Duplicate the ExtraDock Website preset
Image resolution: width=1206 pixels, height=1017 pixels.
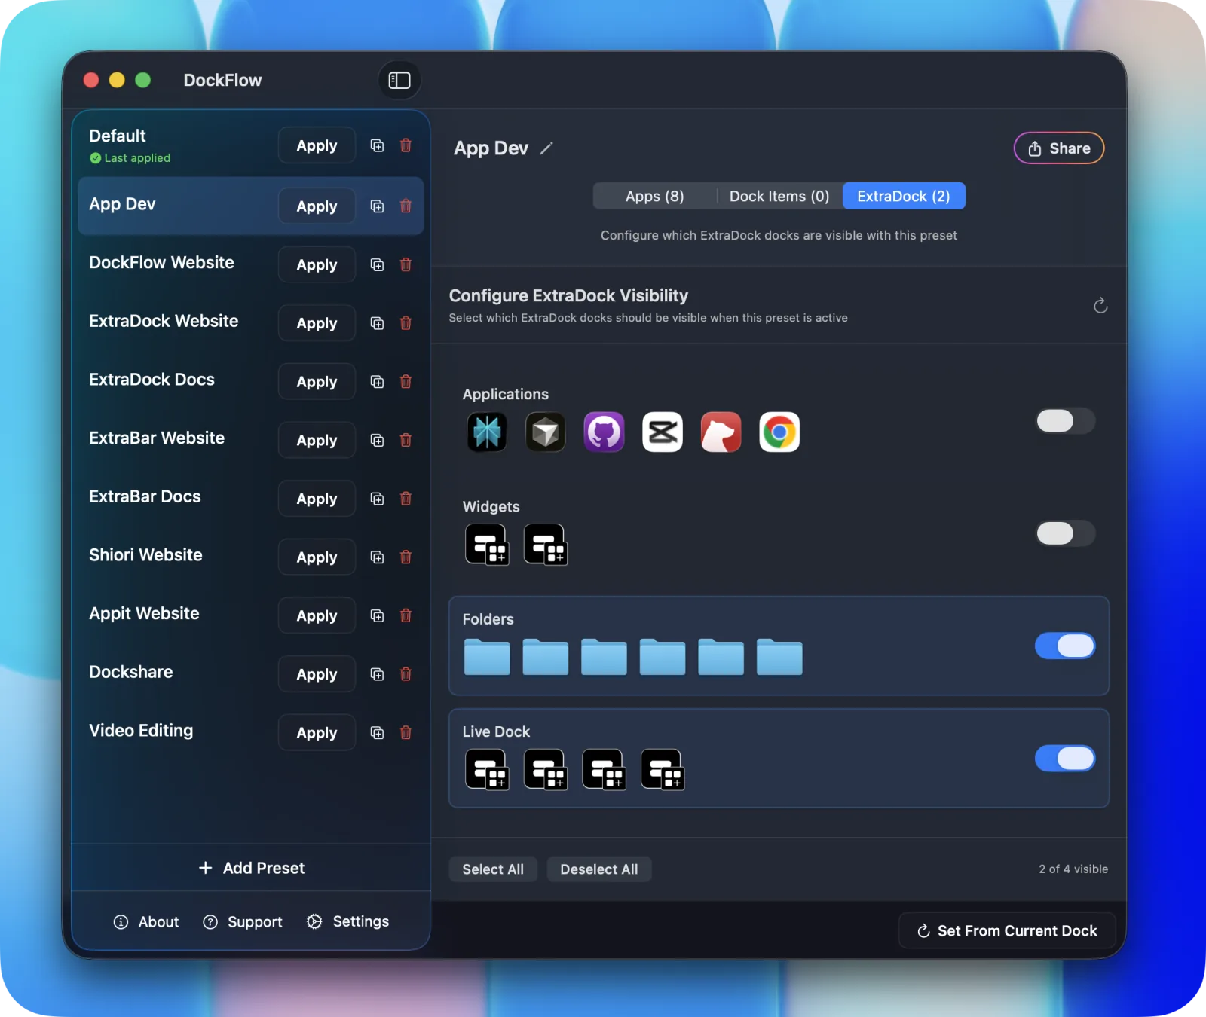coord(377,323)
